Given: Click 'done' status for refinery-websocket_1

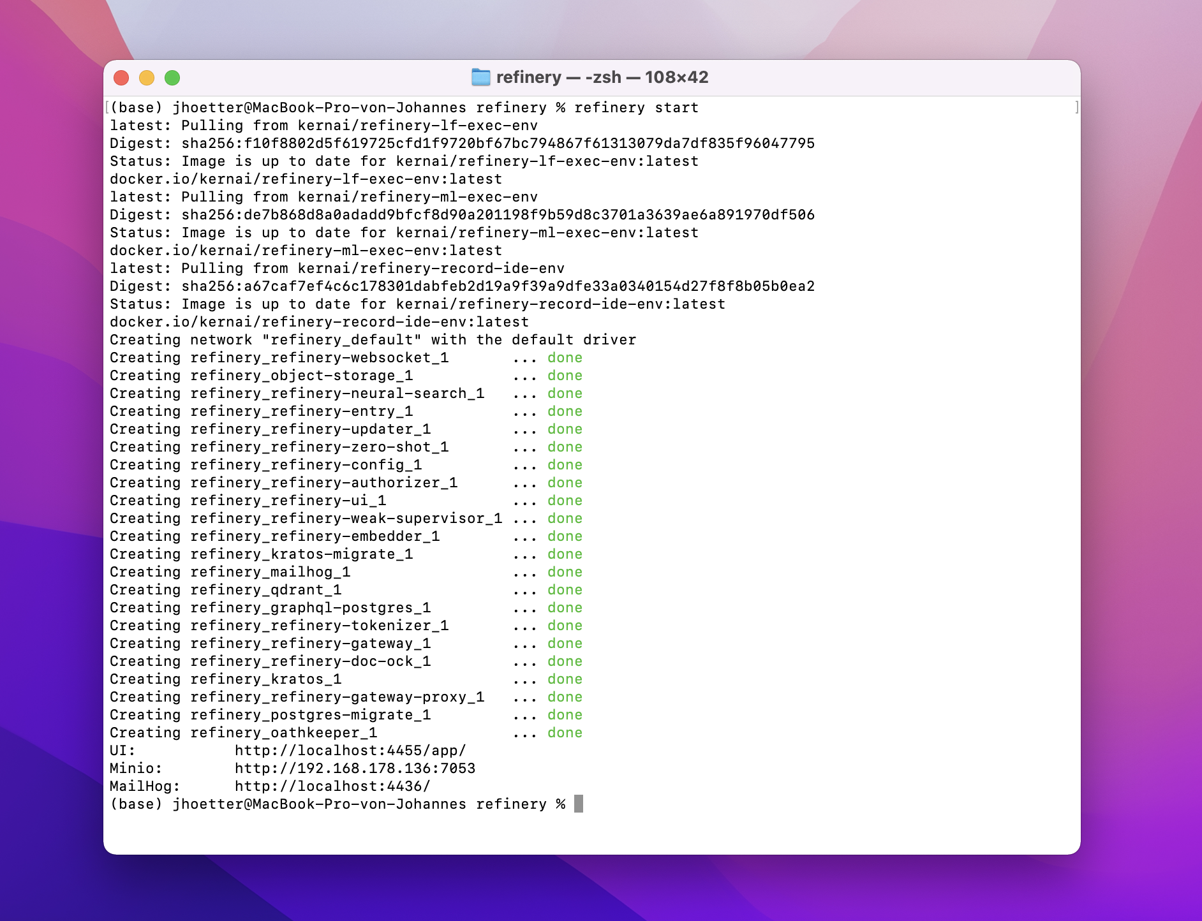Looking at the screenshot, I should 565,358.
